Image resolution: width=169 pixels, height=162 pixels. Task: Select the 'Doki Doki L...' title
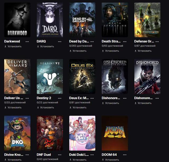(79, 155)
